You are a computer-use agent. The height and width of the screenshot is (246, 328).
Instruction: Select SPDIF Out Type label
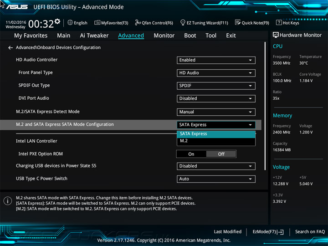click(34, 85)
